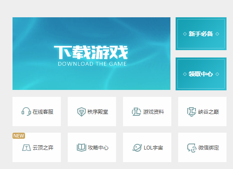Click the headset icon for 在线客服
Image resolution: width=233 pixels, height=169 pixels.
point(26,112)
